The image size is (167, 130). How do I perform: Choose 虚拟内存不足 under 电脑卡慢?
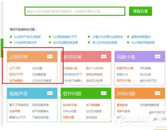[148, 80]
